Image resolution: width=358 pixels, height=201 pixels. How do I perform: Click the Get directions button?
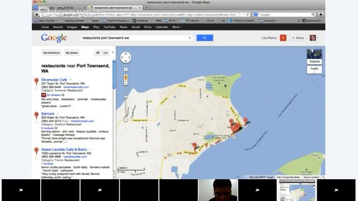[x=51, y=53]
